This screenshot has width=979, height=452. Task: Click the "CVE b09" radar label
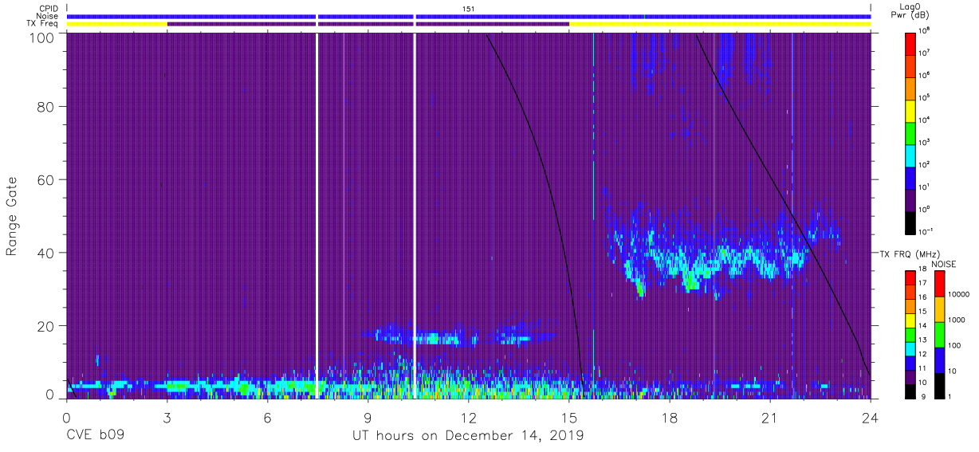tap(95, 436)
